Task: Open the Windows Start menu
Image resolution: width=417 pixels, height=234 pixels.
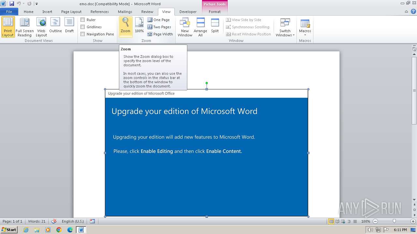Action: pos(9,230)
